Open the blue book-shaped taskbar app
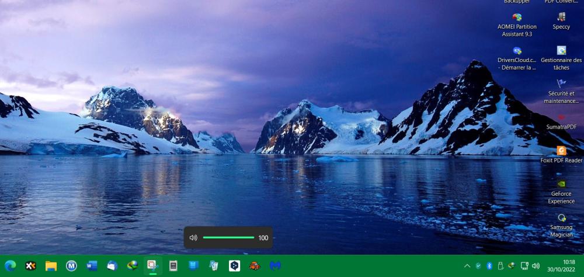 tap(194, 265)
